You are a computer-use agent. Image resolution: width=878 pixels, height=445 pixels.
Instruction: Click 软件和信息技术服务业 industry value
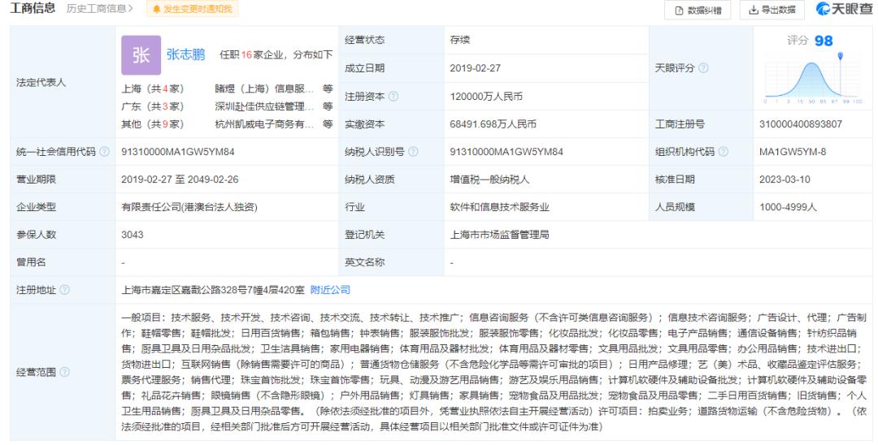(499, 207)
